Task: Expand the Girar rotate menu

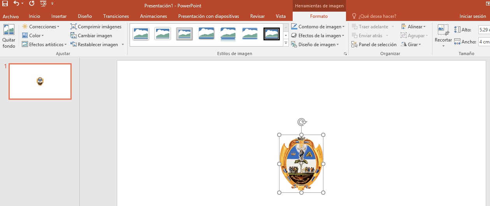Action: [411, 45]
